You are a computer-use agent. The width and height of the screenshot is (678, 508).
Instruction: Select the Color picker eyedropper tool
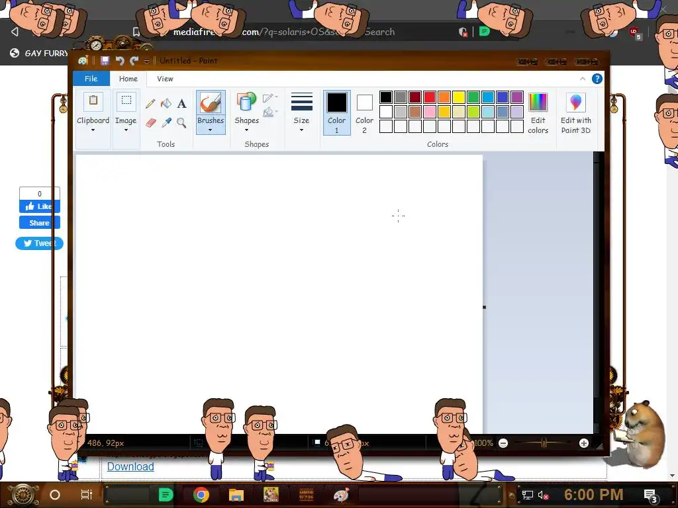pos(166,123)
